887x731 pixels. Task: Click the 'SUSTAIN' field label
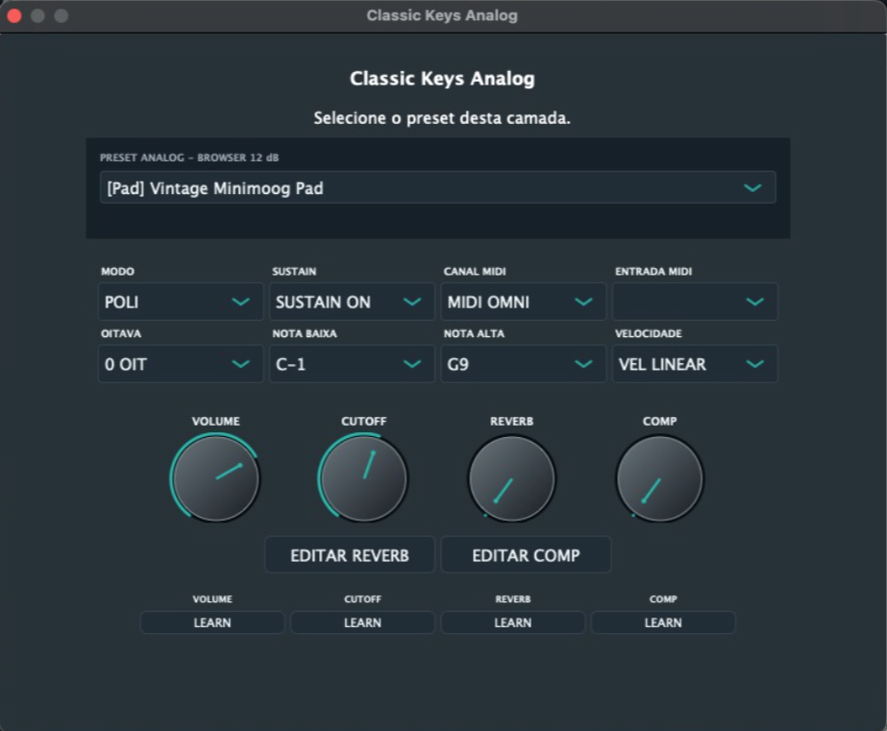click(x=294, y=272)
